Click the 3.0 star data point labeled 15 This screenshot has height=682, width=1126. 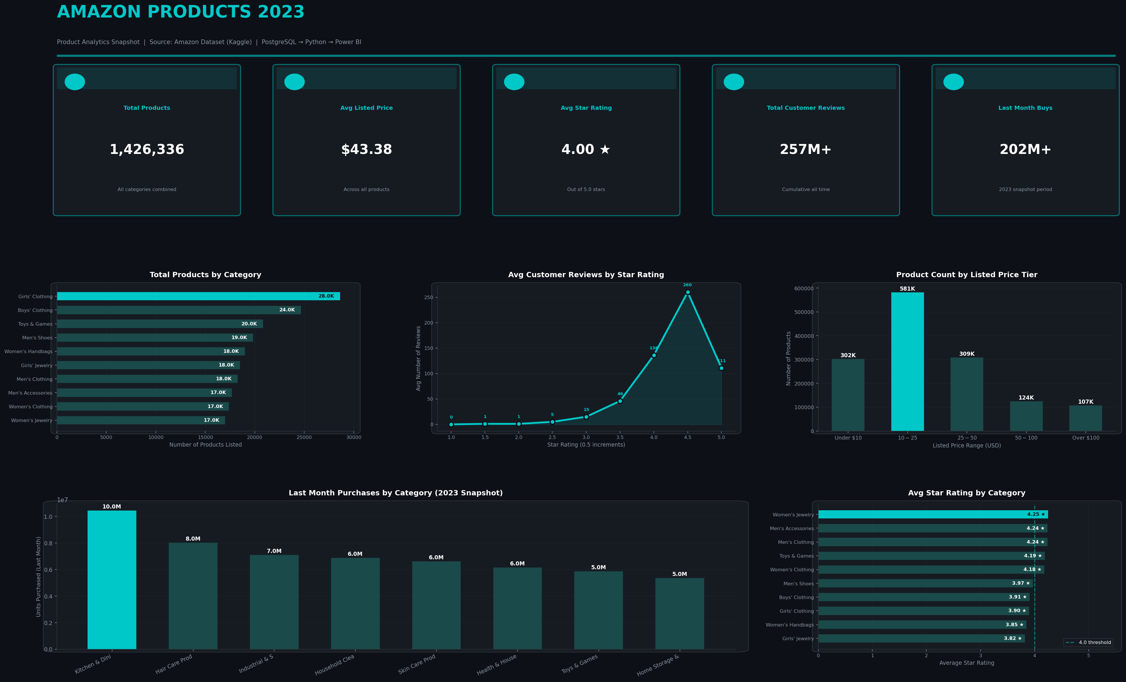[586, 417]
